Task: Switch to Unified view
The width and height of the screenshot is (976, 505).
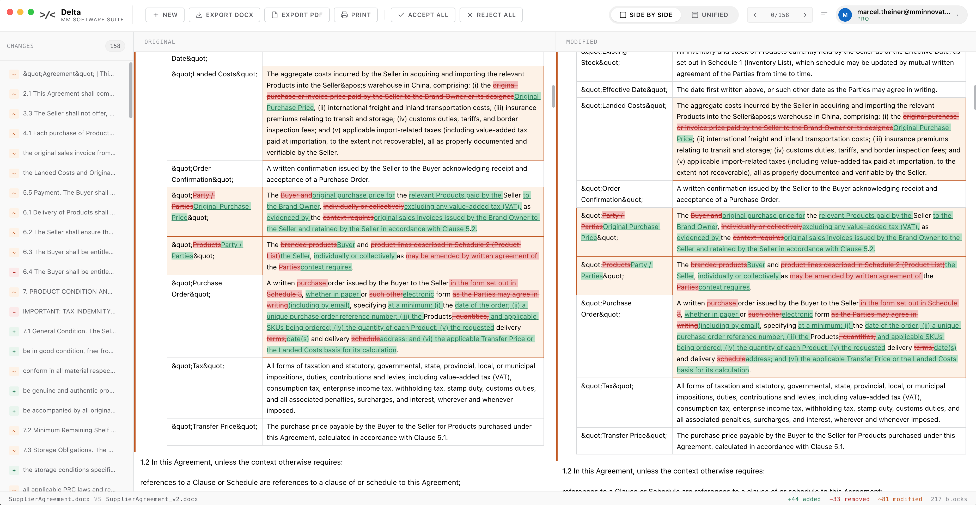Action: point(710,15)
